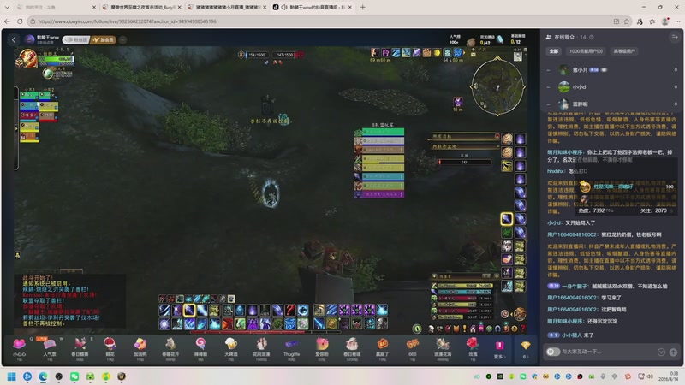This screenshot has height=385, width=685.
Task: Send the 花间浪漫 gift
Action: coord(261,348)
